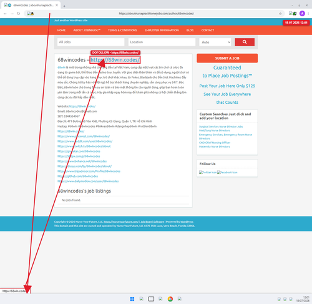Click Post Your Job Here Only $125 text
The image size is (312, 304).
[227, 86]
